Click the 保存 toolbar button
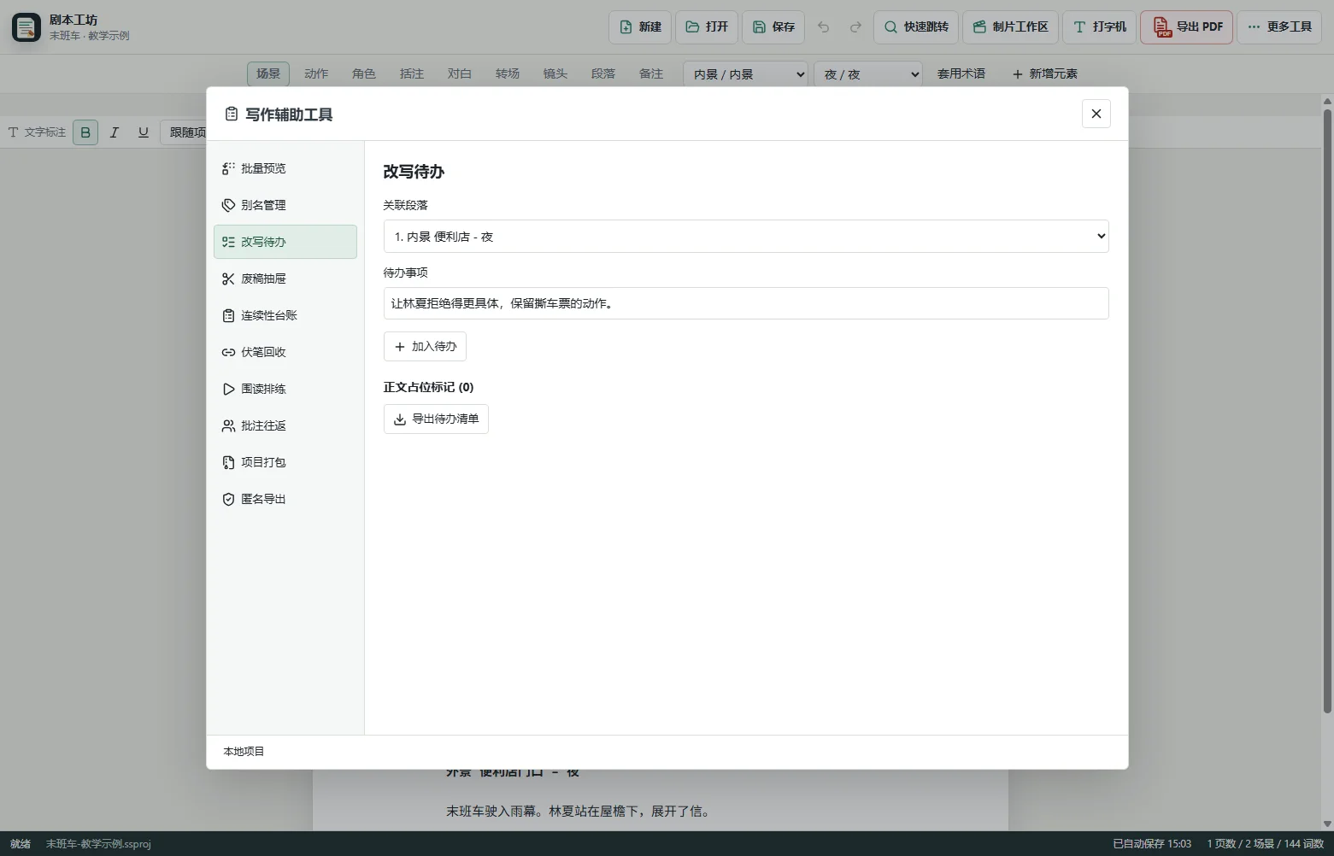Image resolution: width=1334 pixels, height=856 pixels. (773, 27)
